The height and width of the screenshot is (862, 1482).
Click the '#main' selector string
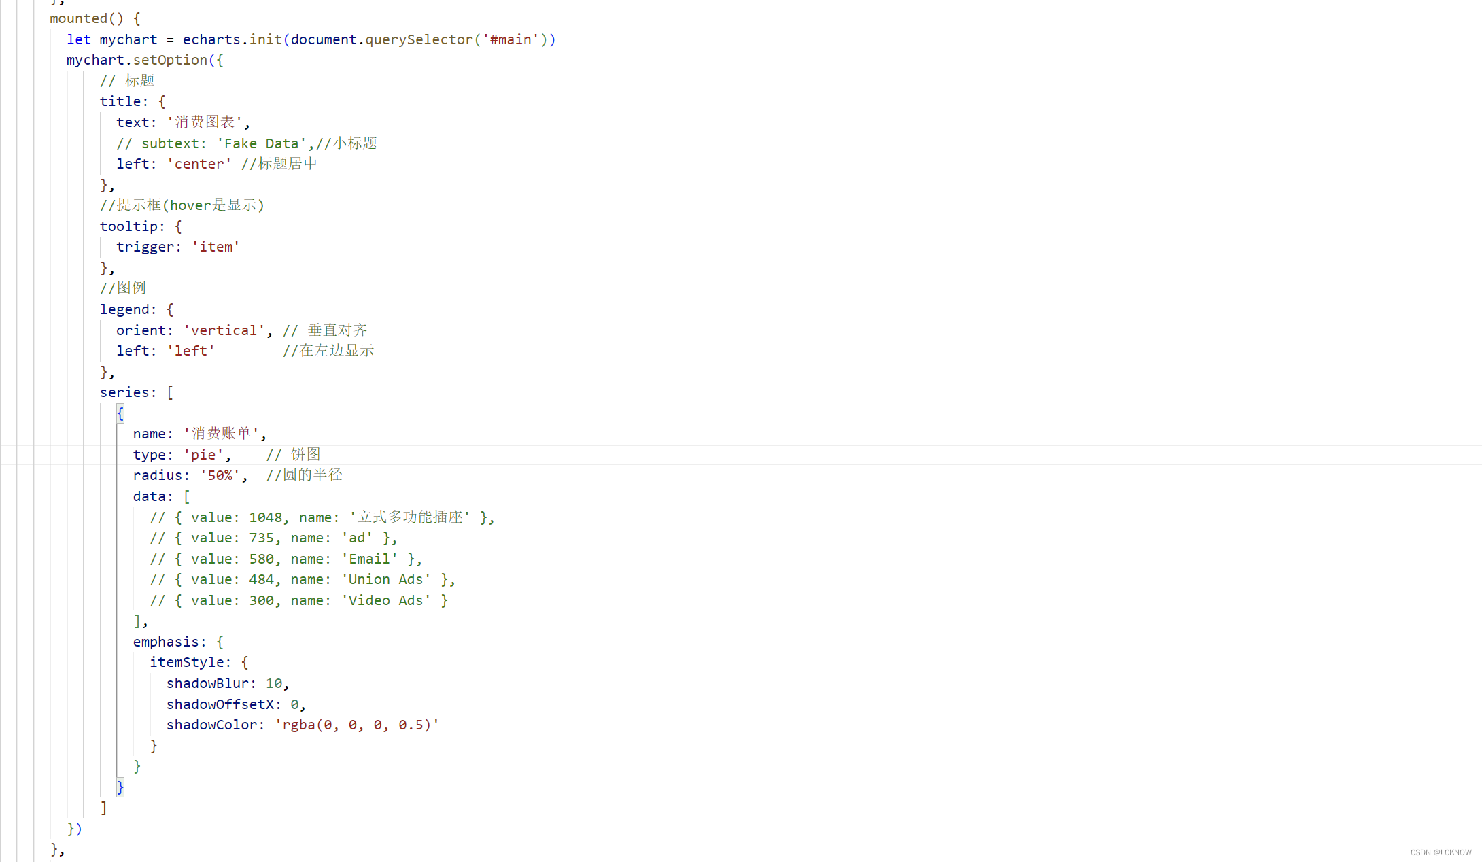click(511, 39)
